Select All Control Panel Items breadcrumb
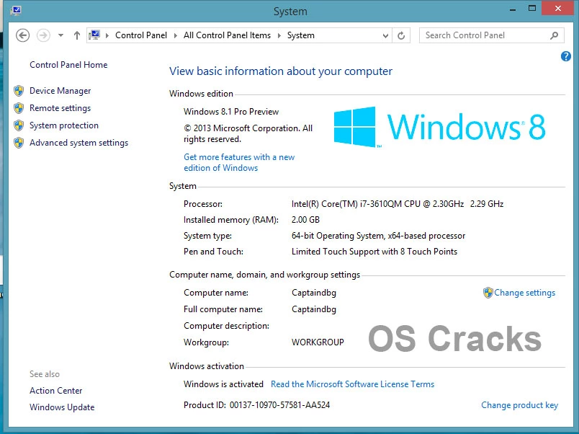Viewport: 579px width, 434px height. click(227, 35)
